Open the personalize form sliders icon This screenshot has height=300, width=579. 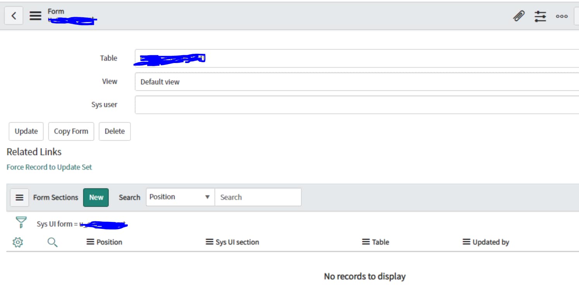pyautogui.click(x=540, y=16)
